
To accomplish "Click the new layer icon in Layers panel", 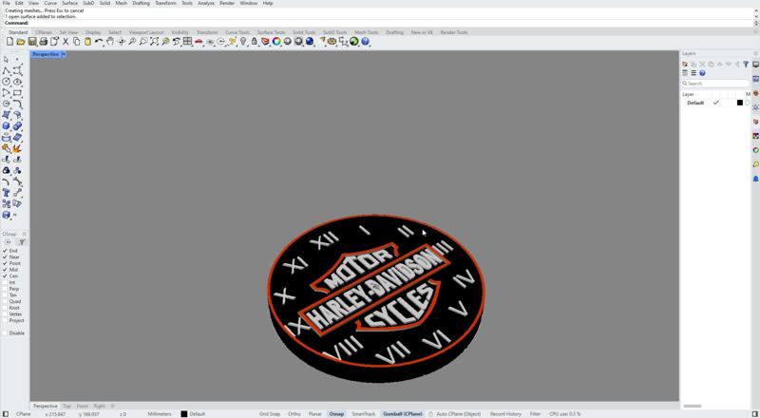I will pyautogui.click(x=685, y=64).
